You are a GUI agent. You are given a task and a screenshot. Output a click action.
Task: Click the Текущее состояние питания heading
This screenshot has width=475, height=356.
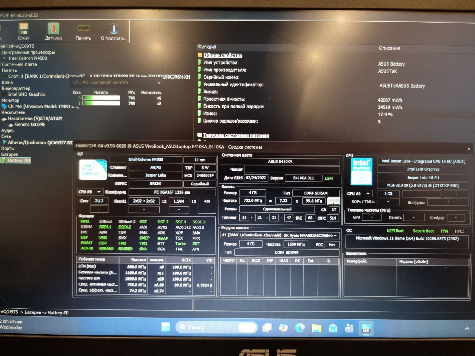[x=236, y=136]
